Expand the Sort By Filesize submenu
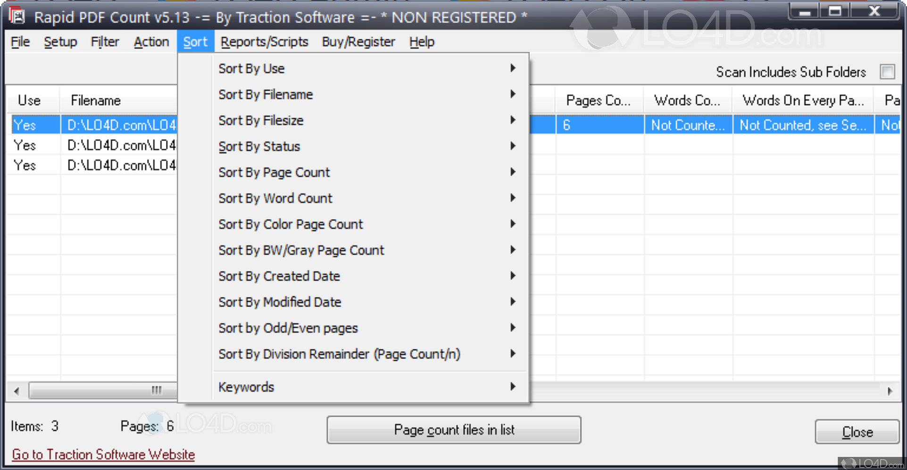This screenshot has width=907, height=470. pyautogui.click(x=513, y=120)
